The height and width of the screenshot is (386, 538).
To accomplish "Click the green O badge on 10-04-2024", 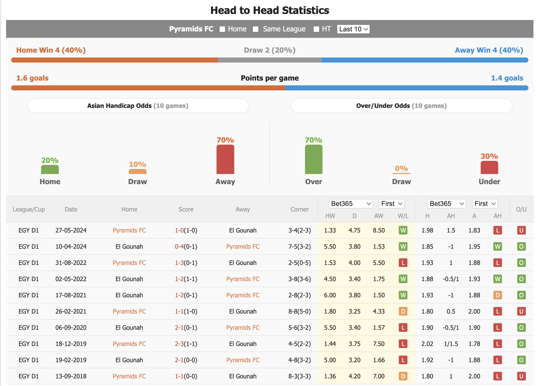I will 521,246.
